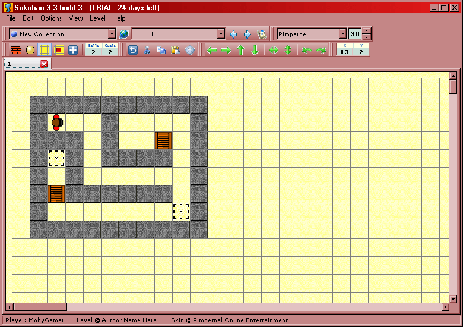Rotate level clockwise with green curved arrow
Viewport: 463px width, 327px height.
321,50
